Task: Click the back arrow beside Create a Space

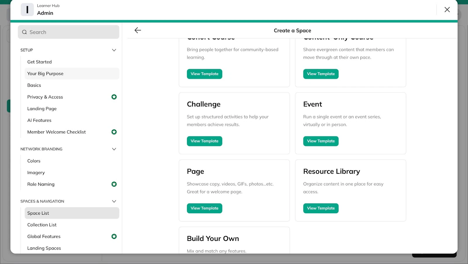Action: pos(138,30)
